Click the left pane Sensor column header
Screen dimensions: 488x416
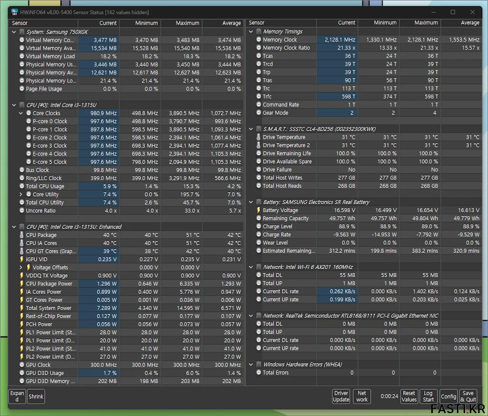coord(43,23)
